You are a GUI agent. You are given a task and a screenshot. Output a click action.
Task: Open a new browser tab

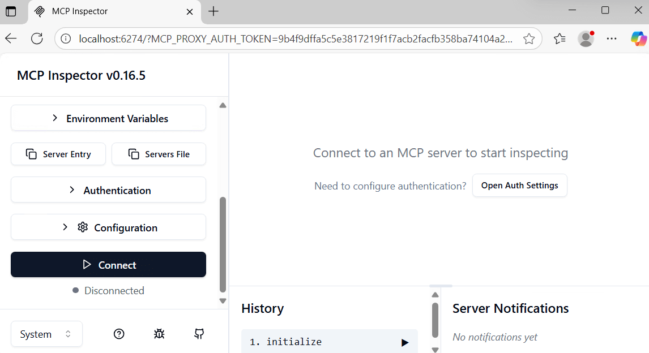click(x=213, y=11)
